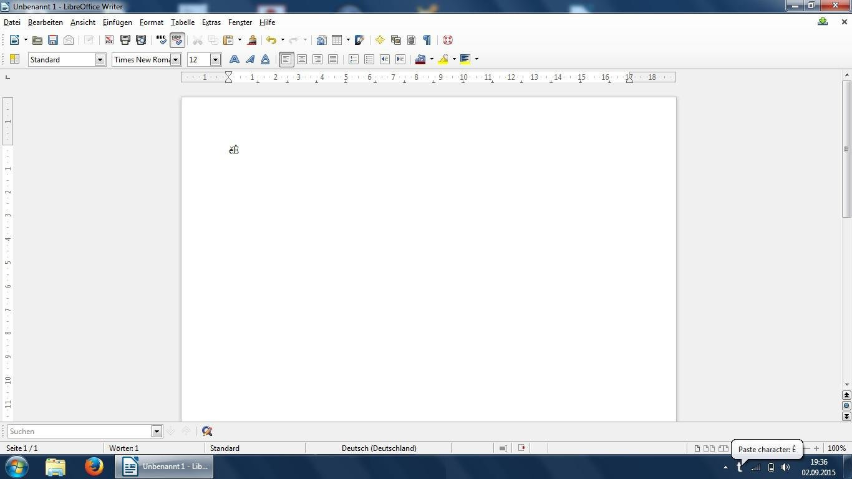Decrease paragraph indent
Image resolution: width=852 pixels, height=479 pixels.
(385, 59)
